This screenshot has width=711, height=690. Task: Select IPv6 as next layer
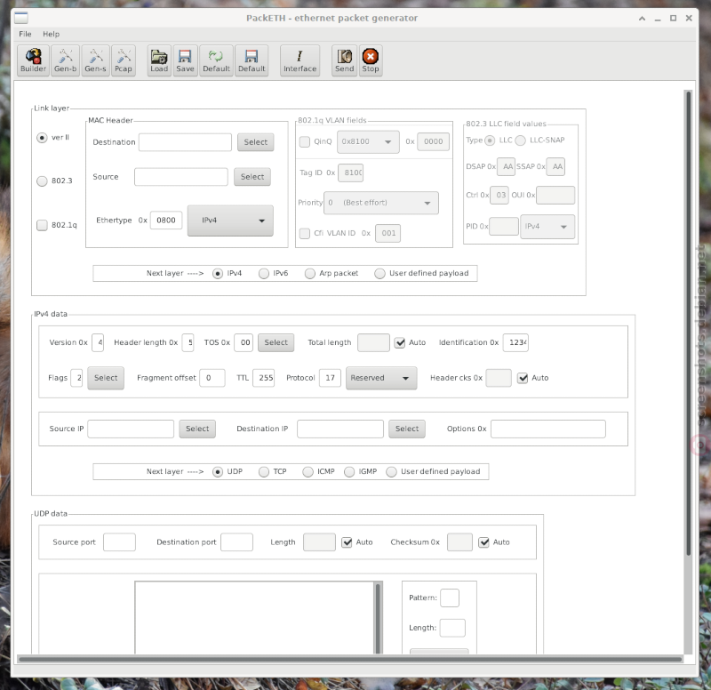[263, 274]
